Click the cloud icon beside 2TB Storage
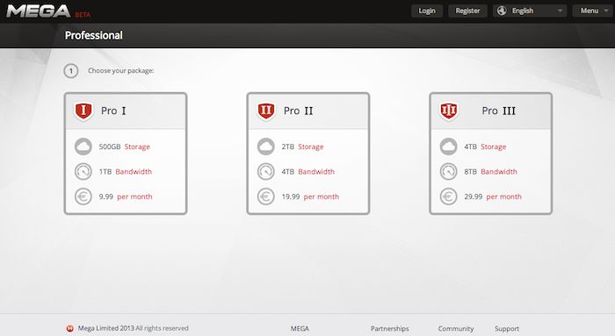The width and height of the screenshot is (615, 336). (266, 147)
